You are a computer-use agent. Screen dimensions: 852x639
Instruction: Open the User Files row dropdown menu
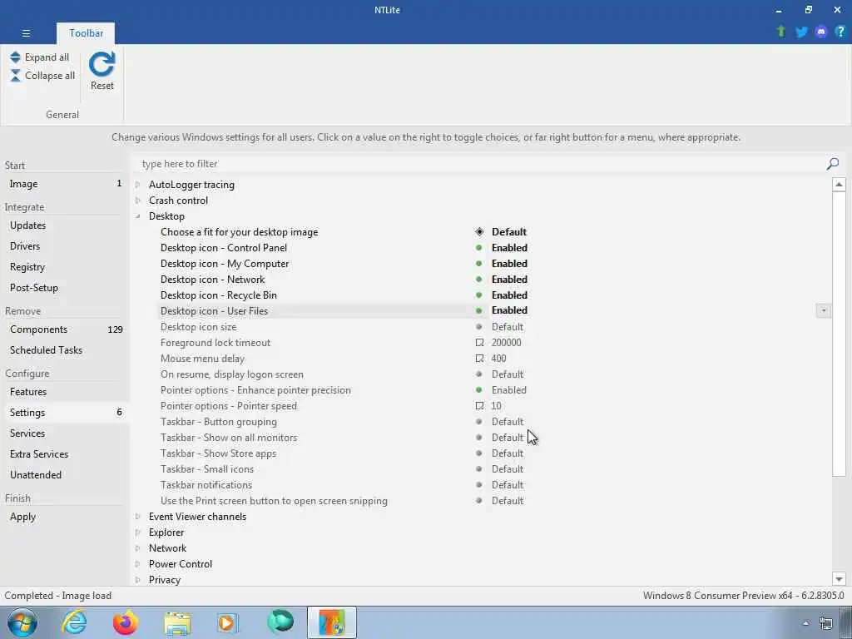click(823, 311)
